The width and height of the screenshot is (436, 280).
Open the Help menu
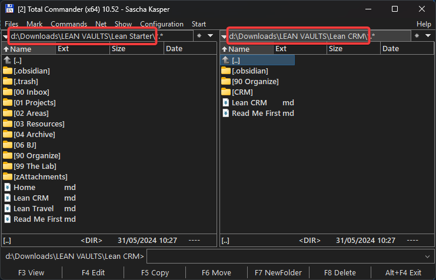pyautogui.click(x=424, y=24)
